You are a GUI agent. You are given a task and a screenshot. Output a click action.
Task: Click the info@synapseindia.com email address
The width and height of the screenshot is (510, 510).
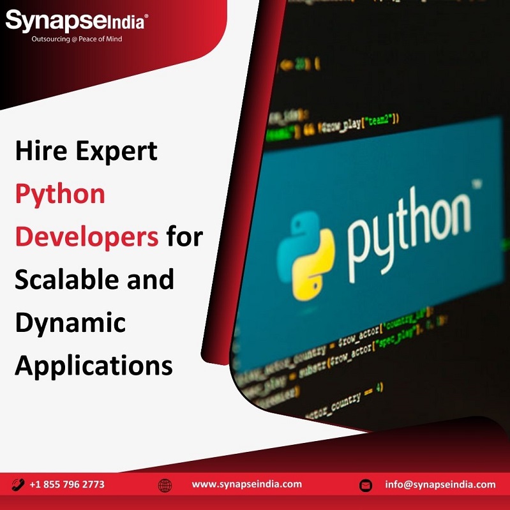(x=440, y=484)
